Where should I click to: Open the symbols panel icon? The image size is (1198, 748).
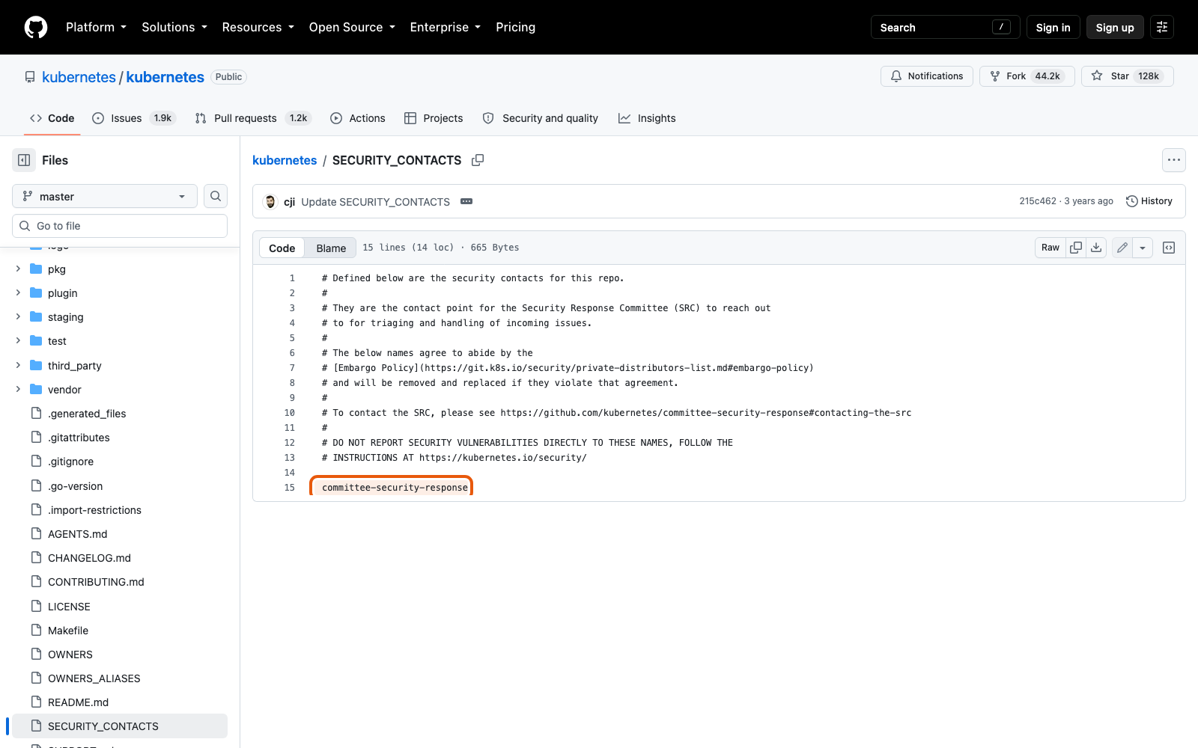coord(1169,248)
